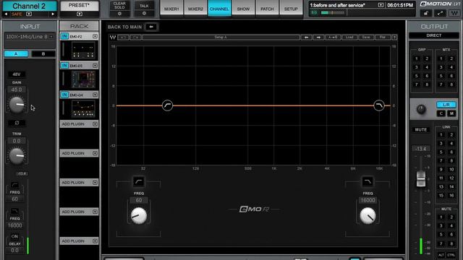
Task: Open the session scene dropdown arrow
Action: (x=381, y=5)
